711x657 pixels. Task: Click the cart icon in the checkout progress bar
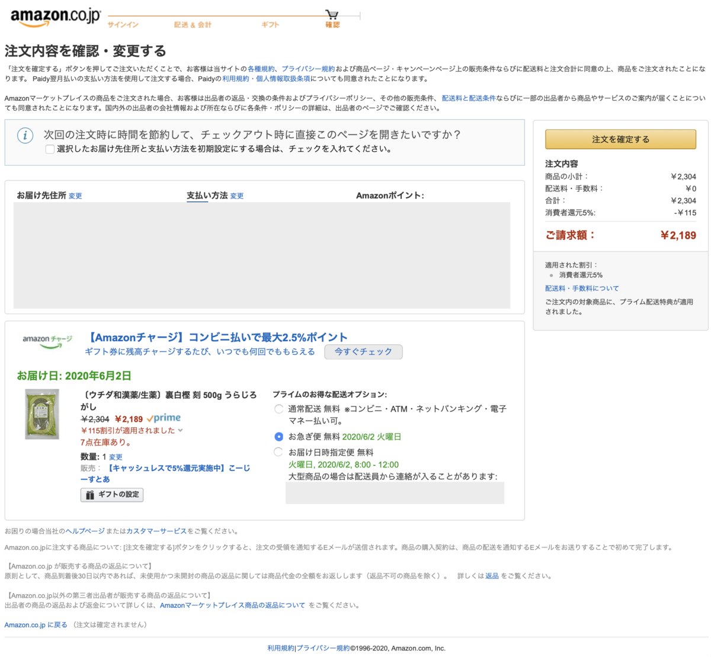tap(332, 13)
